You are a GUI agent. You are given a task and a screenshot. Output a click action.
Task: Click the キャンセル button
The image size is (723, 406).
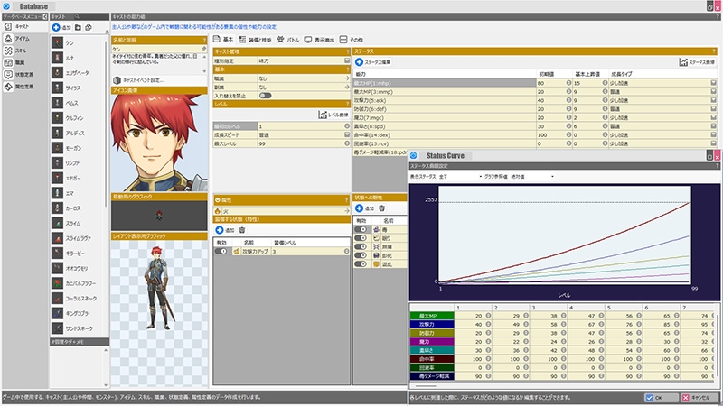click(x=699, y=397)
